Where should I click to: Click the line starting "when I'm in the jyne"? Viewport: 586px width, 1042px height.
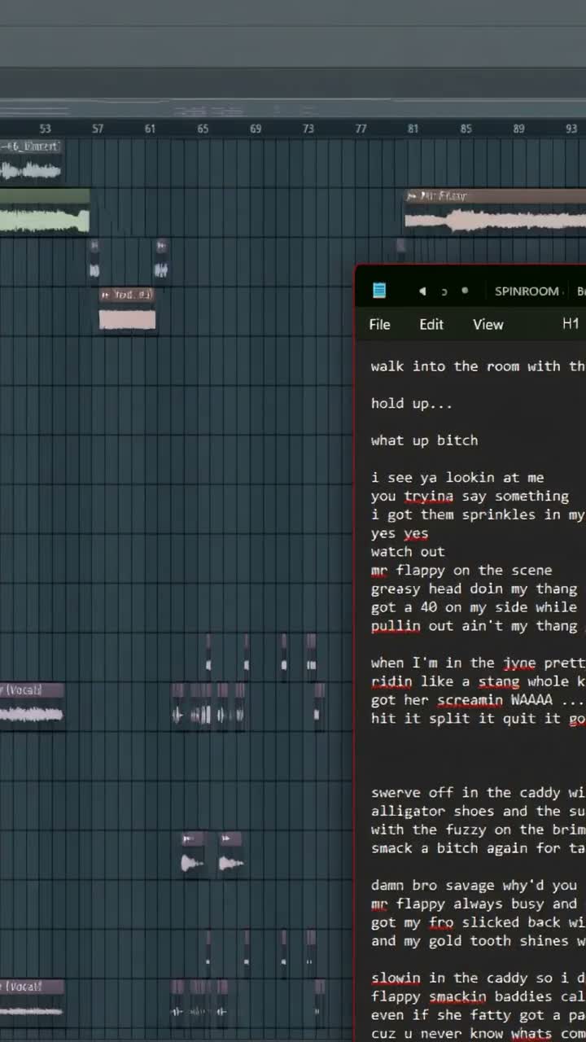pos(478,663)
